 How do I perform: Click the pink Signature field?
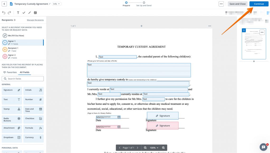pos(162,126)
